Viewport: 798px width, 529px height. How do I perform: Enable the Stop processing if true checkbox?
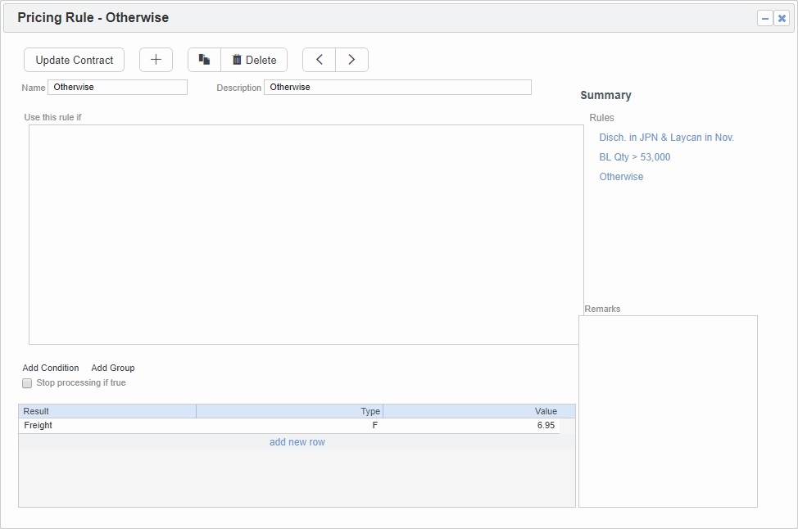pyautogui.click(x=26, y=382)
